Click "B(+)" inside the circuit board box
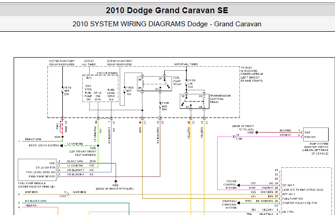 (x=89, y=78)
